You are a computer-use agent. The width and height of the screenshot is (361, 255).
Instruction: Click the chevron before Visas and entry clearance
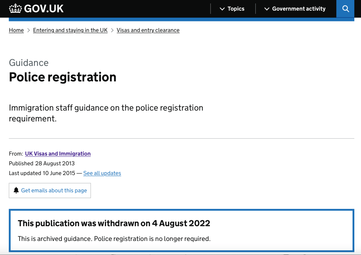coord(112,30)
